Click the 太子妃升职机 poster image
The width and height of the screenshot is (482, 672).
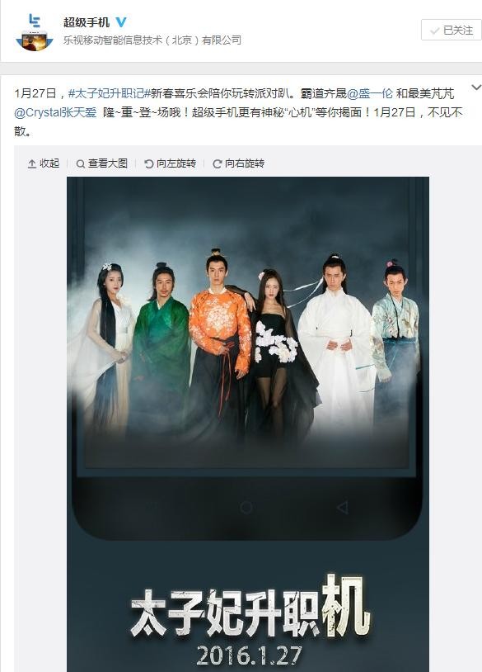pyautogui.click(x=248, y=424)
